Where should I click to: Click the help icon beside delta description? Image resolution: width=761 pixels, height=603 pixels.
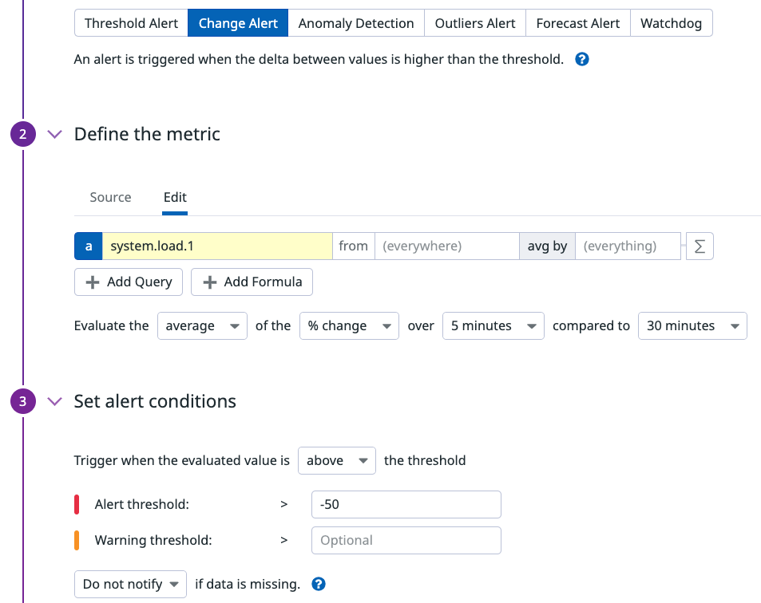pyautogui.click(x=582, y=59)
